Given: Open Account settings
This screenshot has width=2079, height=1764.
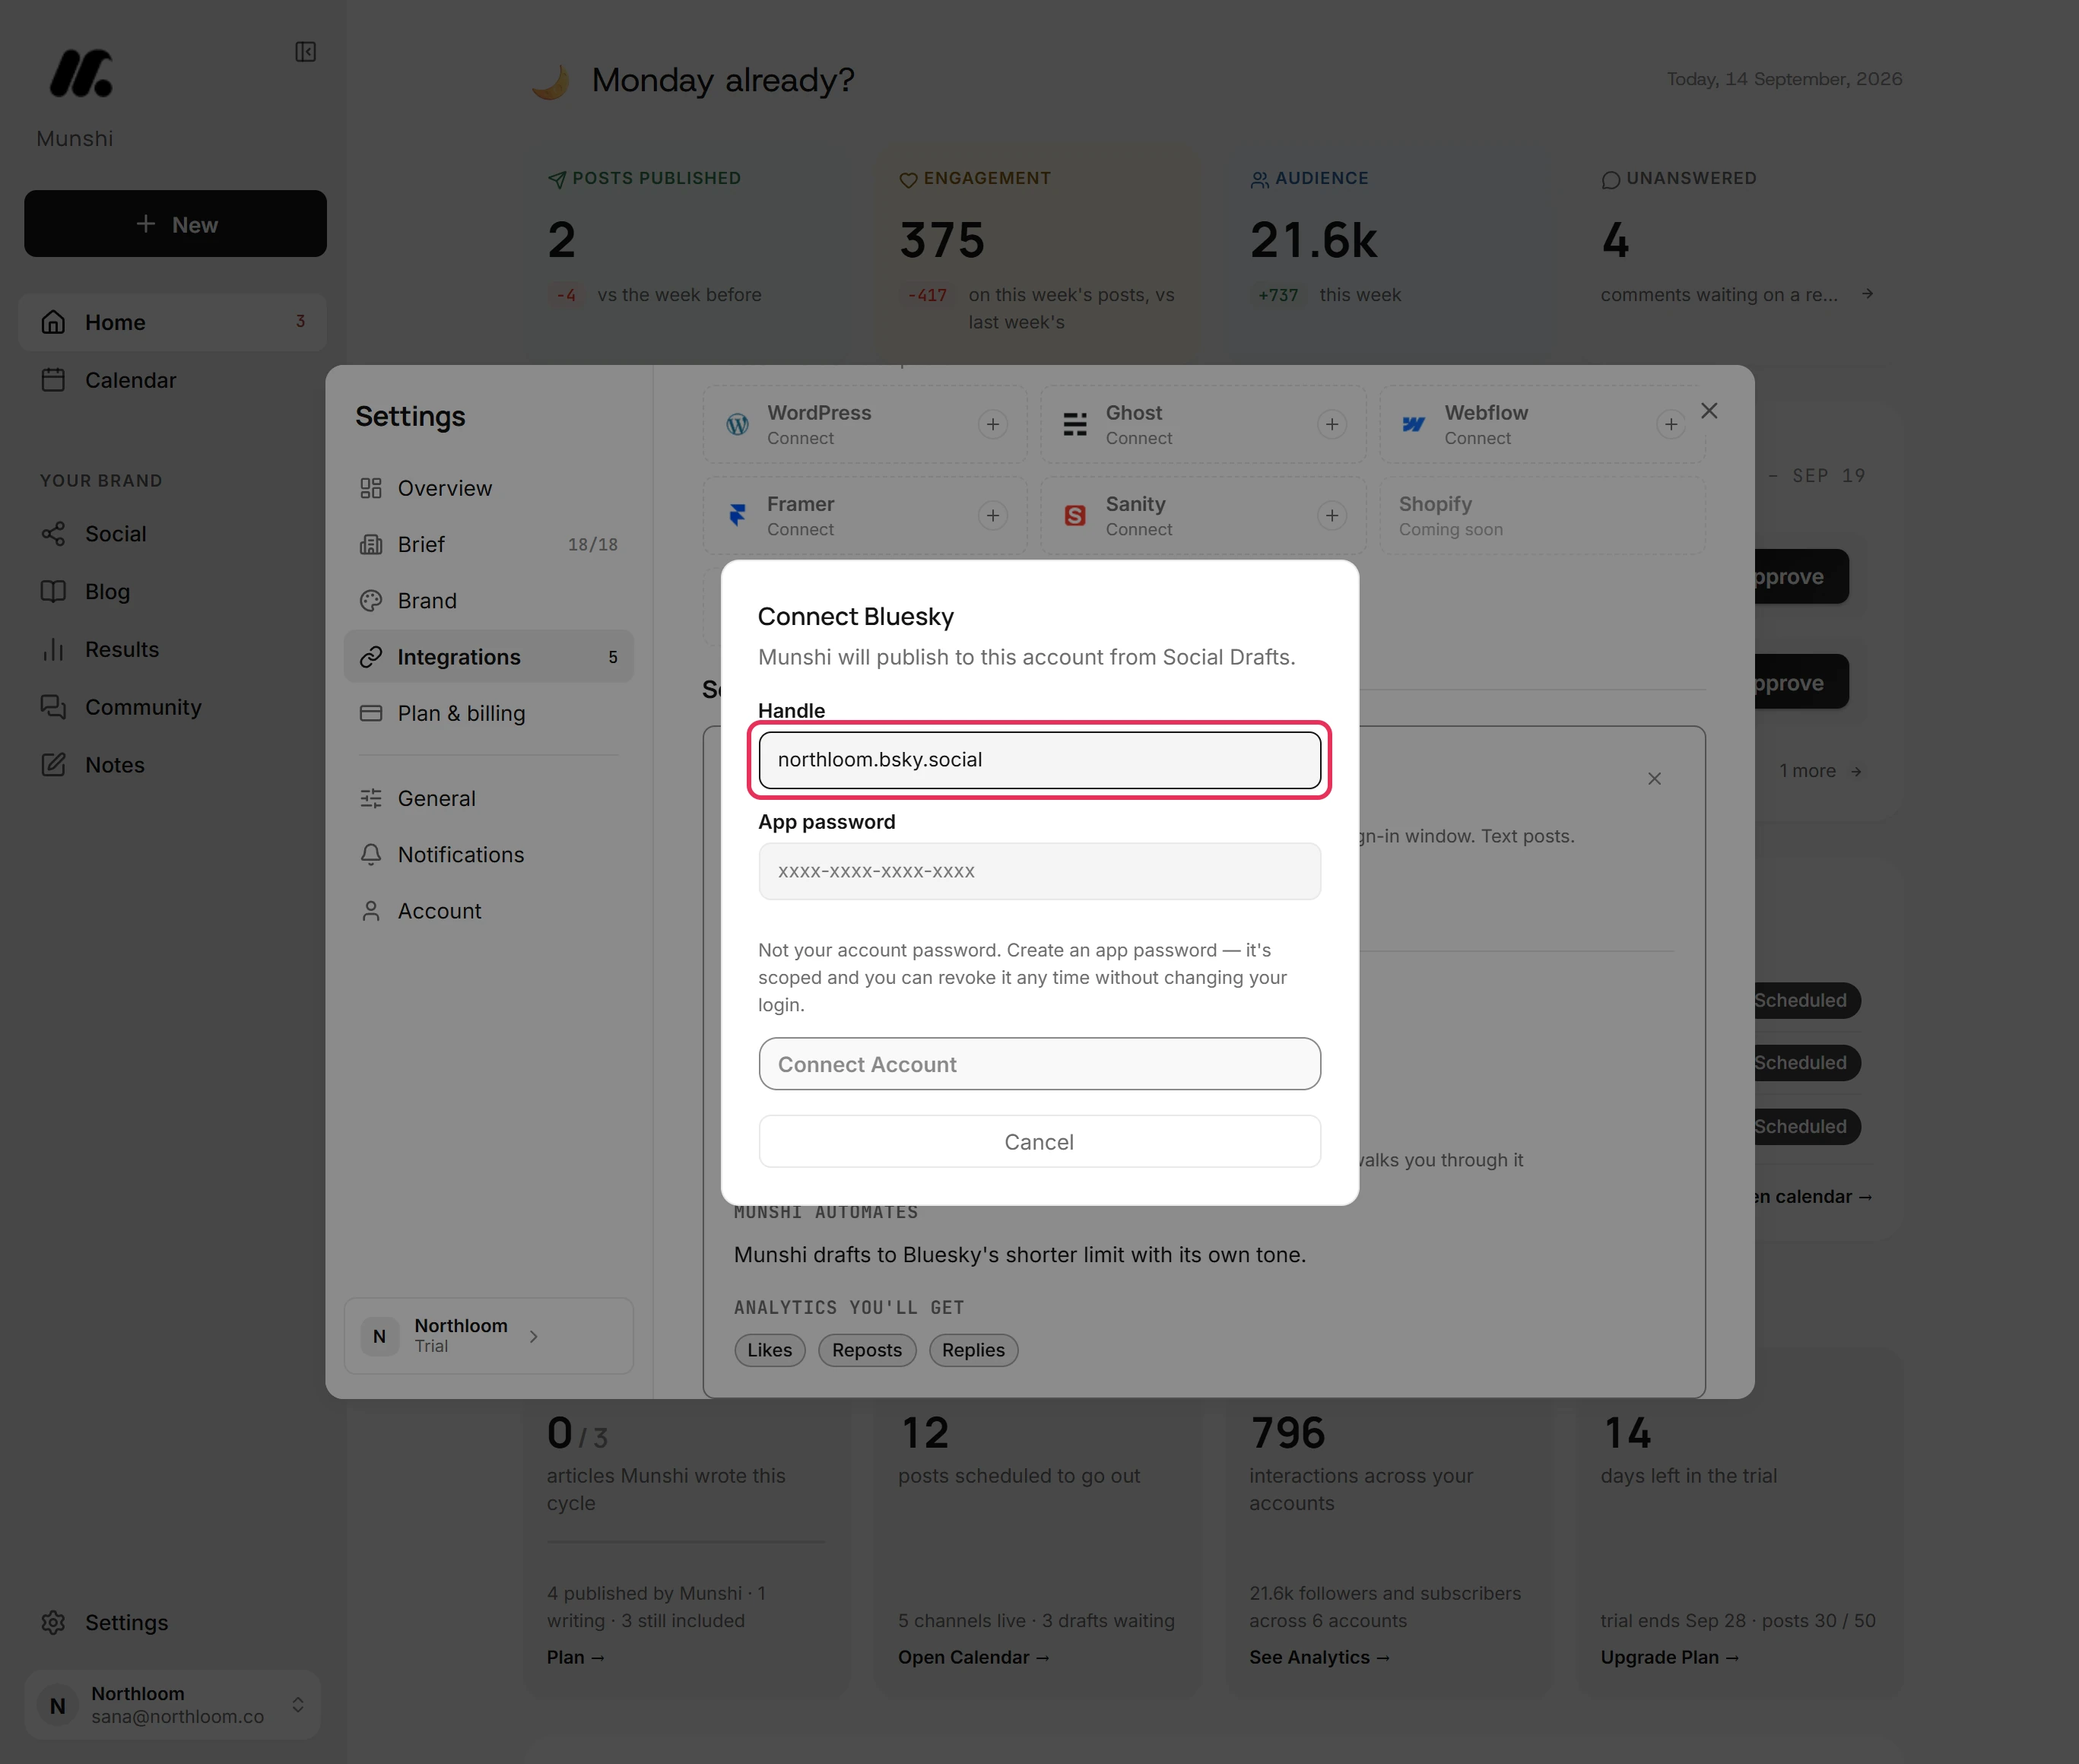Looking at the screenshot, I should [489, 911].
